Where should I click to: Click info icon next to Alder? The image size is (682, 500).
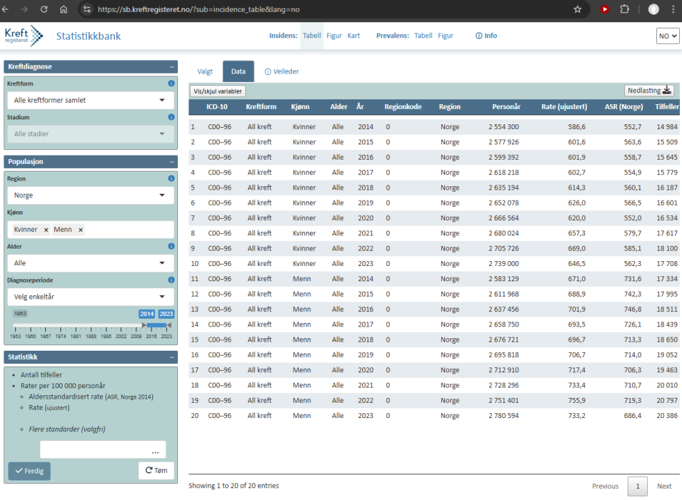(171, 247)
